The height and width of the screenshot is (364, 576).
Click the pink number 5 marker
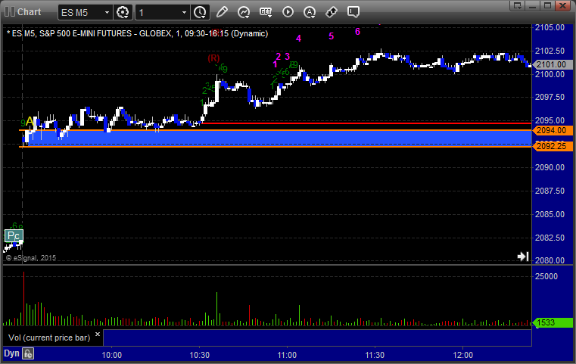point(331,36)
